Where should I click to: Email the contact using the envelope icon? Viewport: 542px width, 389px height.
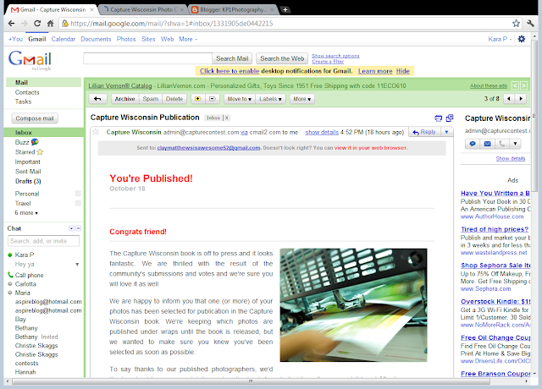click(488, 144)
